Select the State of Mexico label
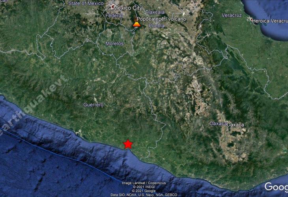This screenshot has width=288, height=197. click(x=86, y=3)
